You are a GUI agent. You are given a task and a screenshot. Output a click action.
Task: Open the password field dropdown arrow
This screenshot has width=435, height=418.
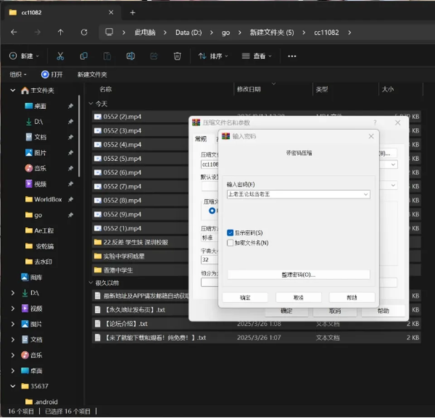point(366,194)
